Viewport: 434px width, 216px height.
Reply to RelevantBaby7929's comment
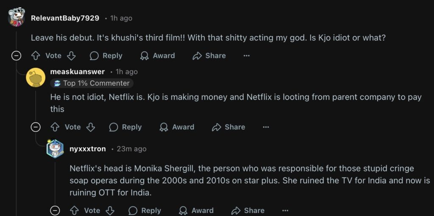click(x=106, y=56)
